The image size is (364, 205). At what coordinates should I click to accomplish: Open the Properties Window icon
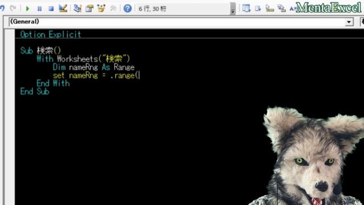89,9
